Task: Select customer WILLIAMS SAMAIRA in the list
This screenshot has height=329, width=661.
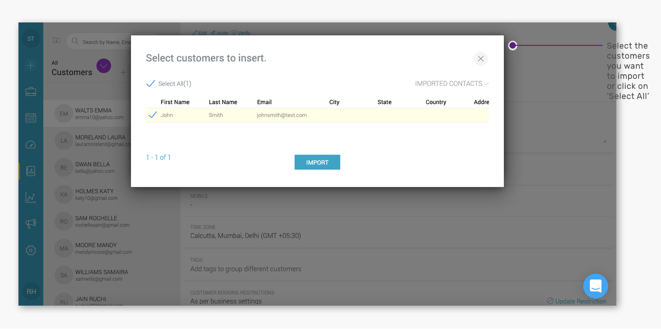Action: pos(112,275)
